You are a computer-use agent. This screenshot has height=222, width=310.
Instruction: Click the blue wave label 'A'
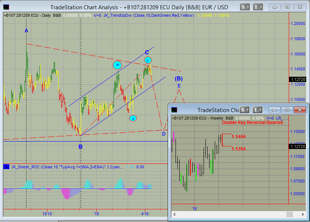click(x=26, y=31)
